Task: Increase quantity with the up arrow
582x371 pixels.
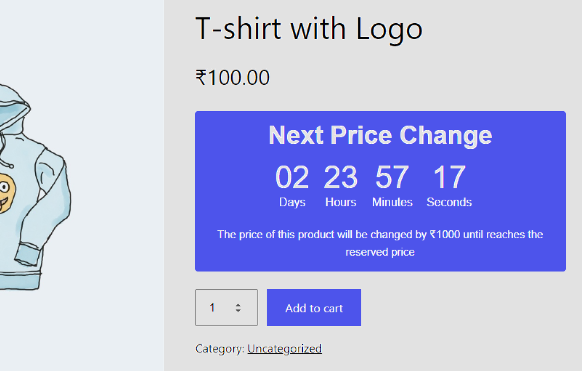Action: [x=238, y=305]
